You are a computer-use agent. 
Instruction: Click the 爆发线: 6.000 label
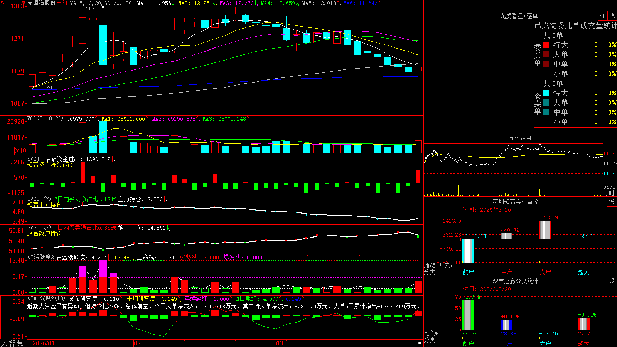[243, 258]
